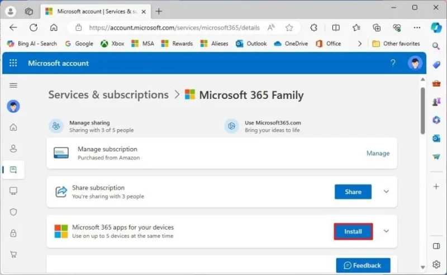447x275 pixels.
Task: Open a new tab
Action: (159, 11)
